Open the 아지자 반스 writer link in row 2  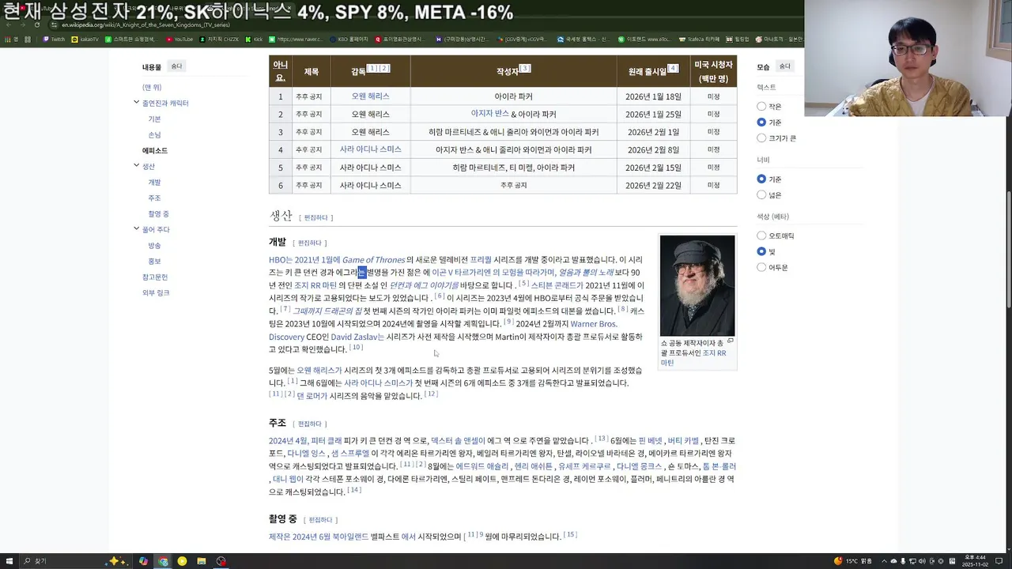490,114
